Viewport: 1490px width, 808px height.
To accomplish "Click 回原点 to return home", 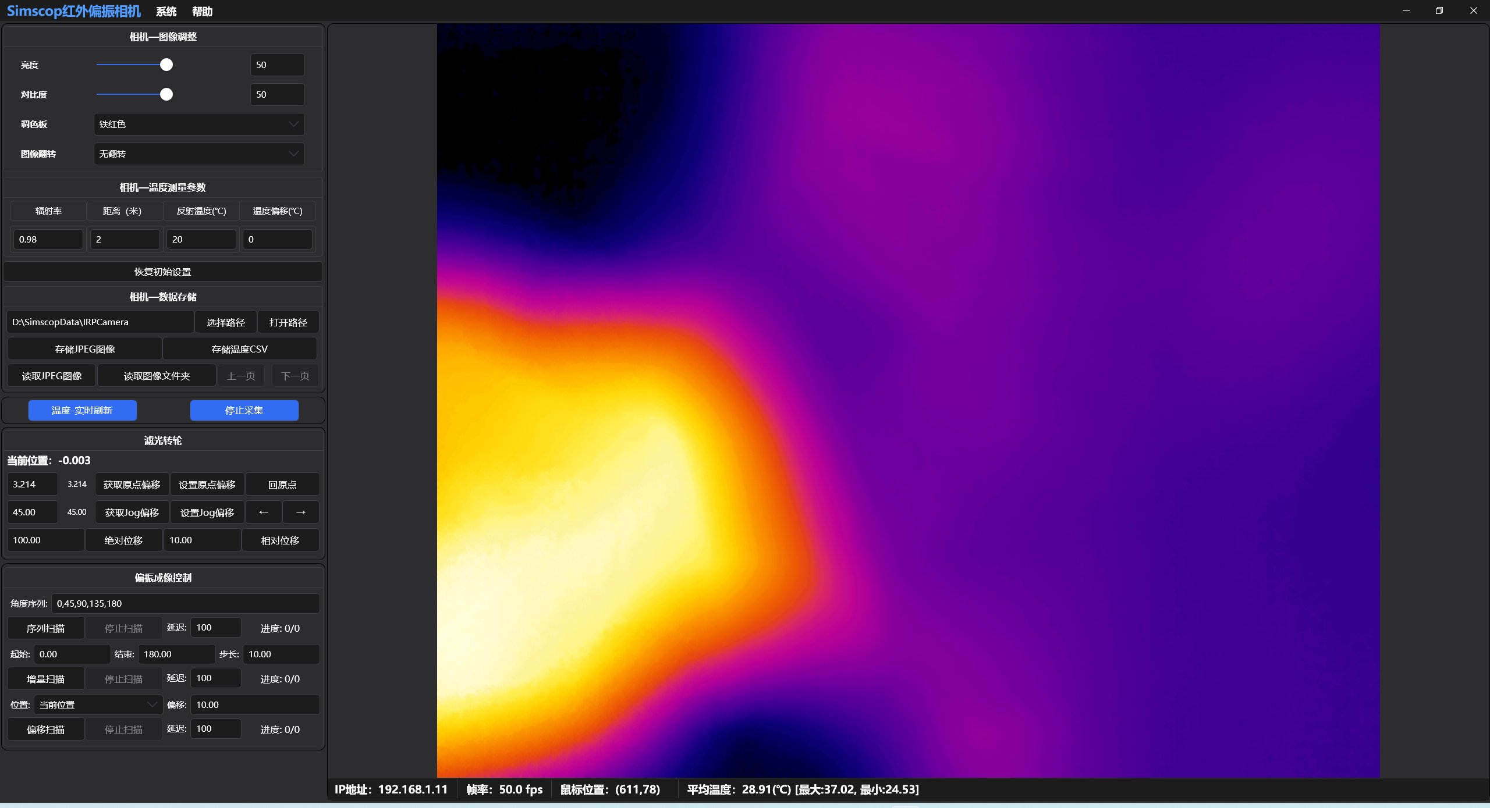I will (282, 484).
